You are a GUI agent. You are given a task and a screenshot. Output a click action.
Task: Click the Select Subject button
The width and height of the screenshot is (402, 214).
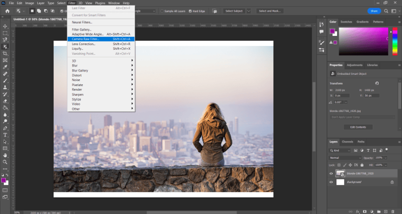pyautogui.click(x=234, y=11)
